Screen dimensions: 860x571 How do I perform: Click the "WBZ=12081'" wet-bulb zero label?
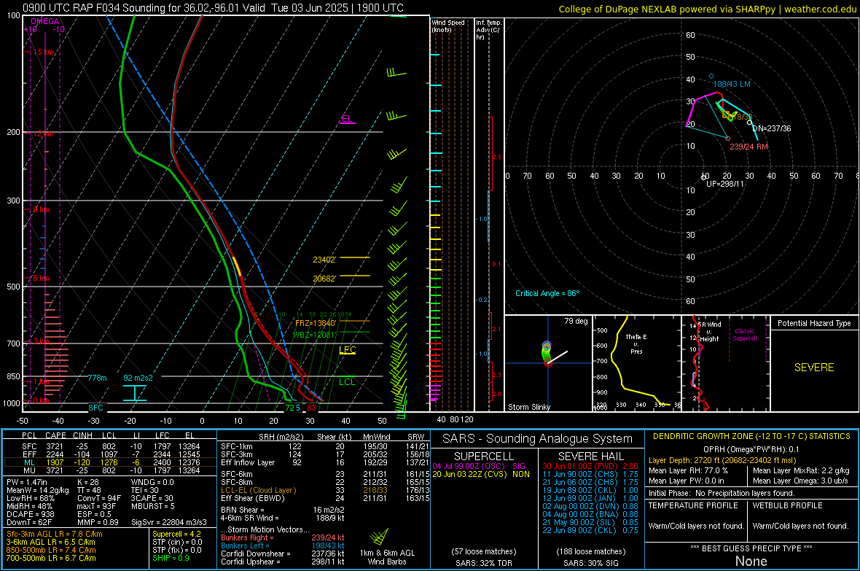314,335
